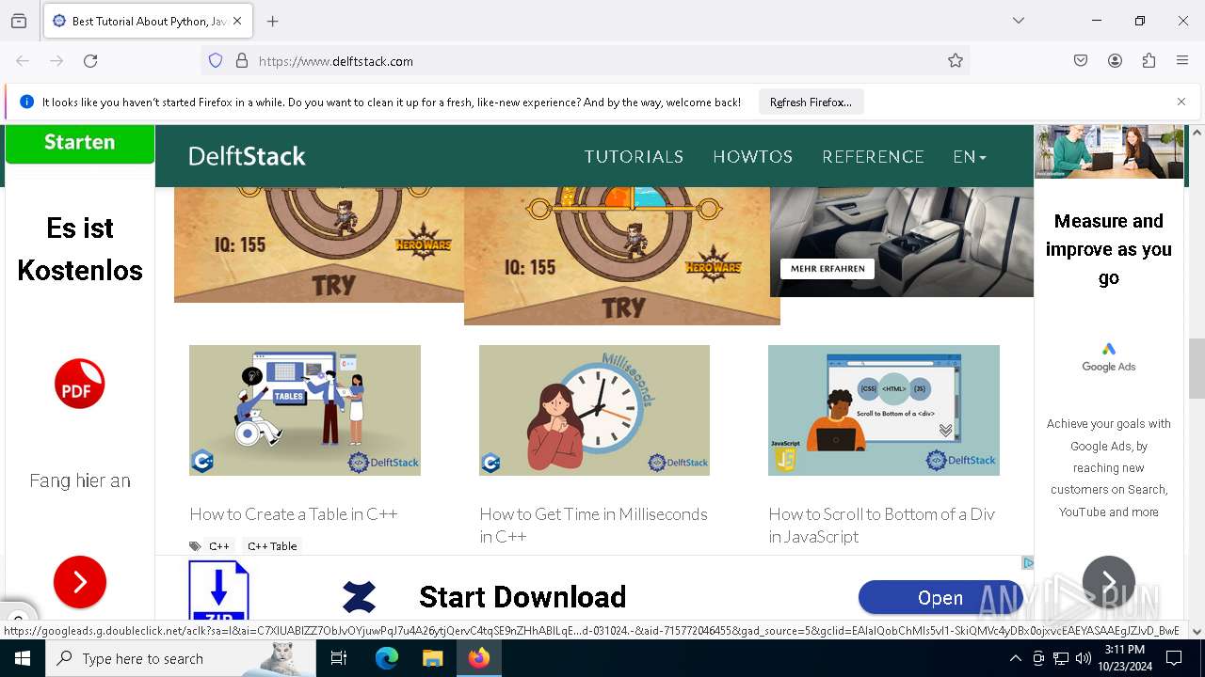Click Refresh Firefox button
The width and height of the screenshot is (1205, 677).
[x=811, y=102]
